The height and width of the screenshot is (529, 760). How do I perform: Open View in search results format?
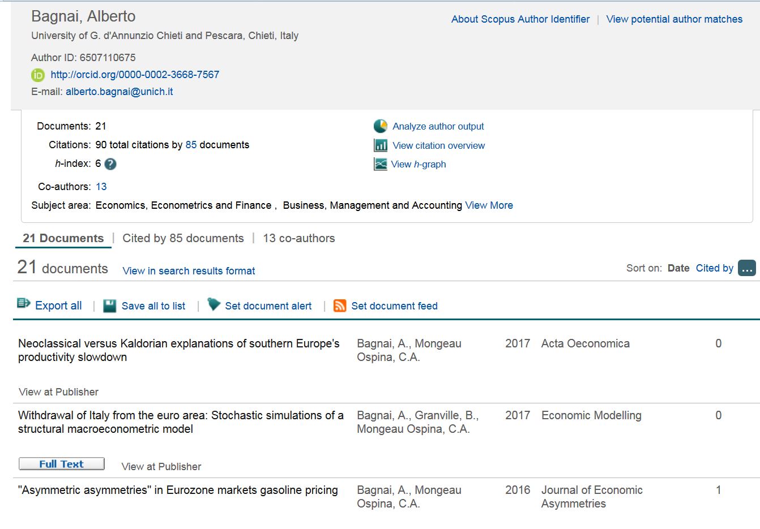189,271
